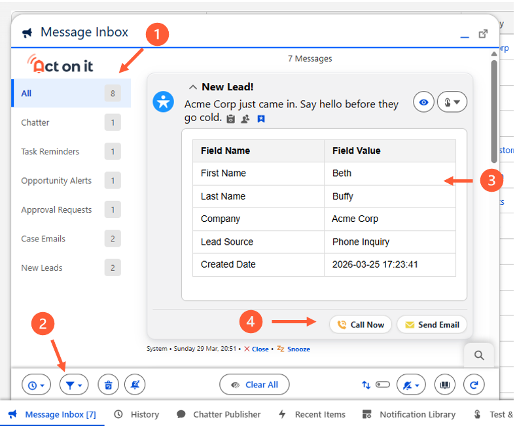Click the 'Buffy' last name value

point(342,196)
